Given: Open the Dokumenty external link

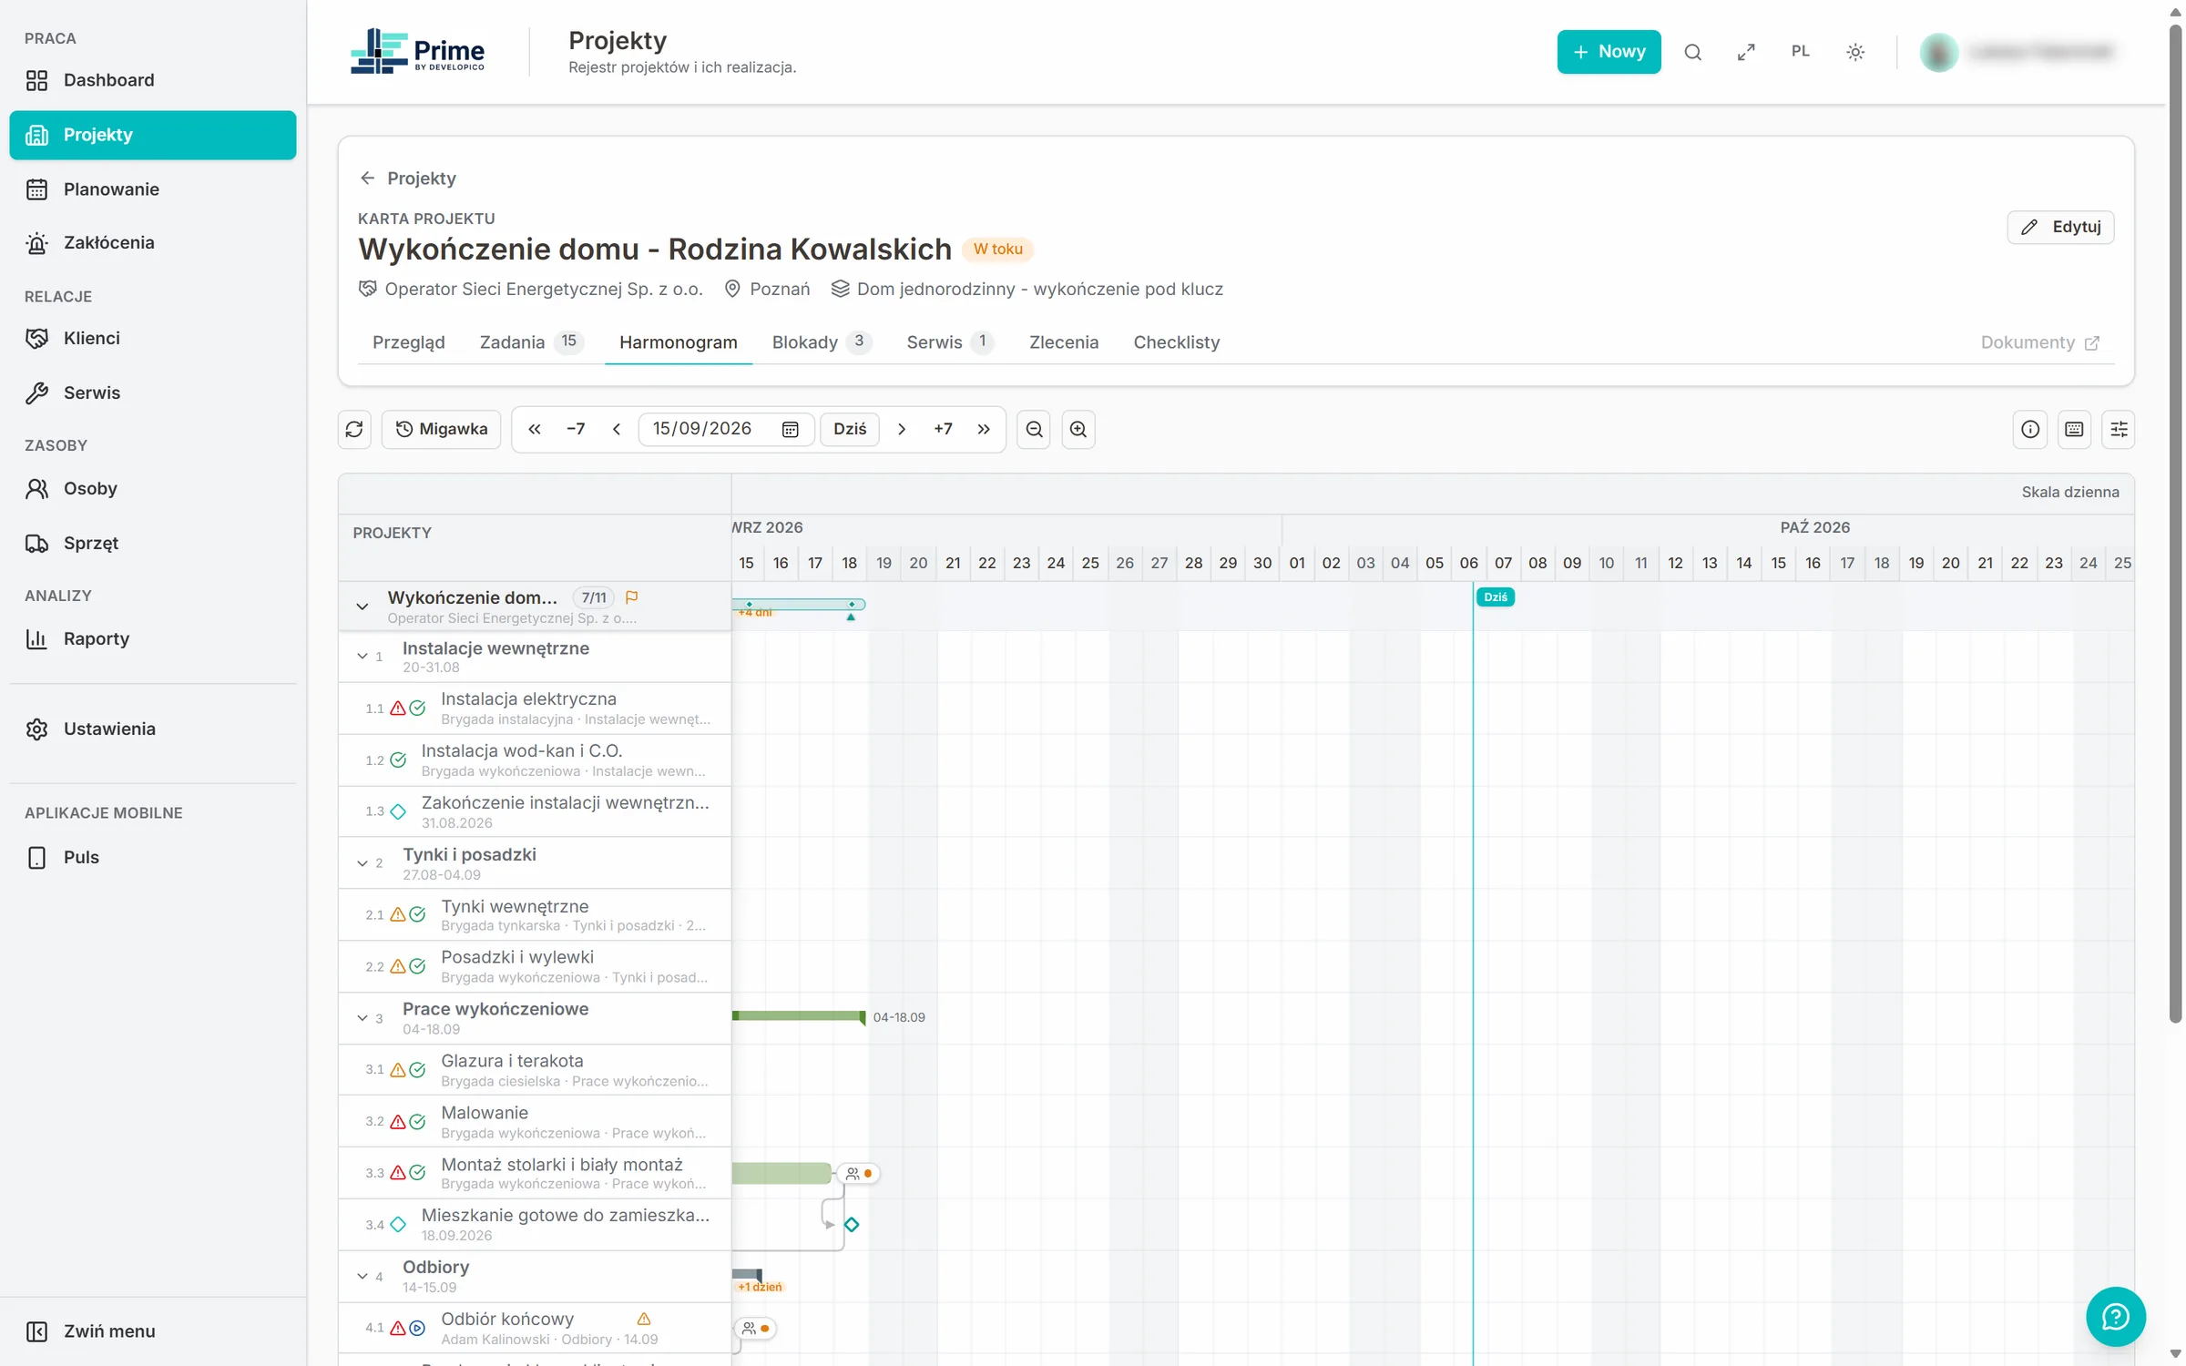Looking at the screenshot, I should [2039, 342].
